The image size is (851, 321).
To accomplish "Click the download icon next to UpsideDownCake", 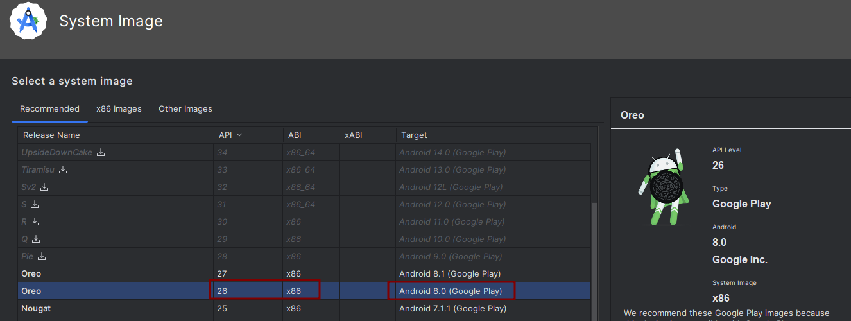I will (101, 153).
